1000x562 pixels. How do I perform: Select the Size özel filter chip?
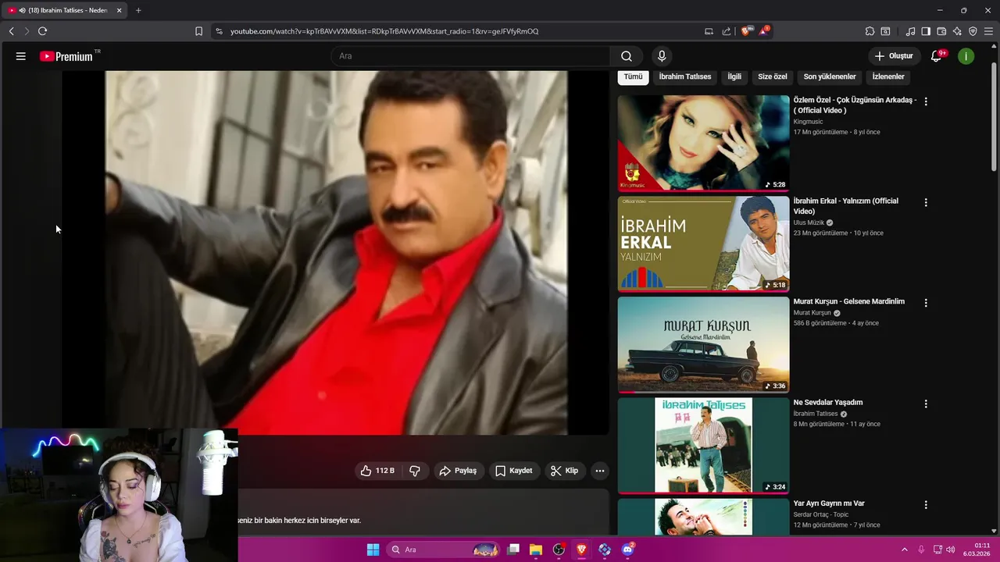(x=773, y=76)
